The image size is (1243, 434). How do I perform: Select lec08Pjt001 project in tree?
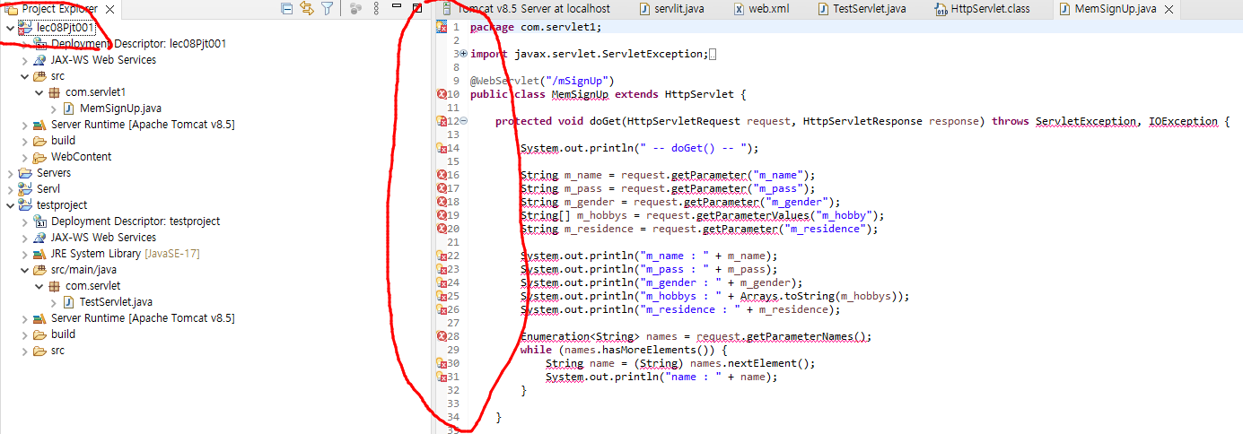pyautogui.click(x=66, y=27)
